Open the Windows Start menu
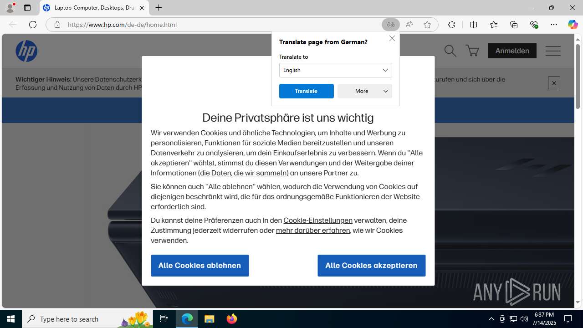The image size is (583, 328). pyautogui.click(x=11, y=319)
